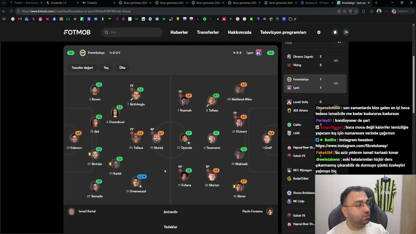416x234 pixels.
Task: Click the Fenerbahçe team crest in lineup header
Action: point(83,53)
